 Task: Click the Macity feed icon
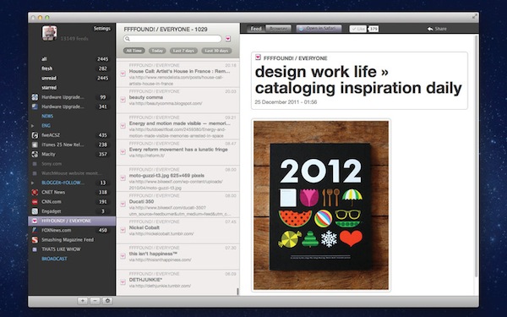[x=35, y=155]
